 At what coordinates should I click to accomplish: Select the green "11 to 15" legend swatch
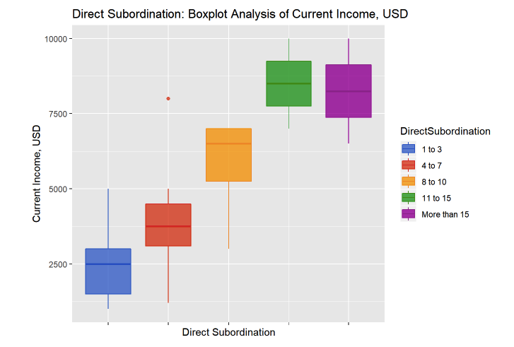click(x=408, y=197)
